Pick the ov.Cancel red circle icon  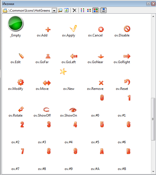[x=101, y=29]
